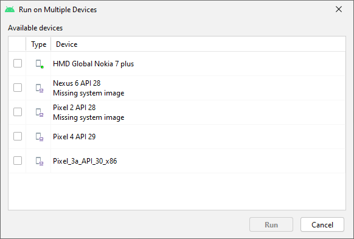This screenshot has width=354, height=239.
Task: Click the emulator icon beside Pixel 2 API 28
Action: pyautogui.click(x=40, y=113)
